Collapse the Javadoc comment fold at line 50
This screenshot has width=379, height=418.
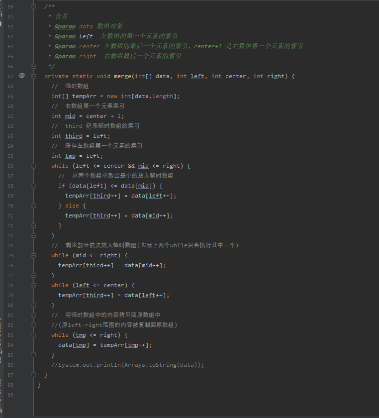click(34, 6)
